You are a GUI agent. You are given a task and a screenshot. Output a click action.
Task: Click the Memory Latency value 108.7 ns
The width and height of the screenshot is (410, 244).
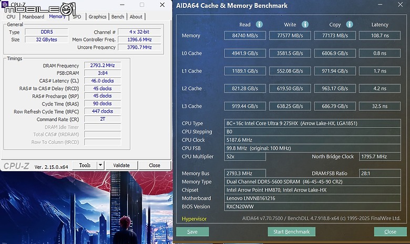click(380, 36)
